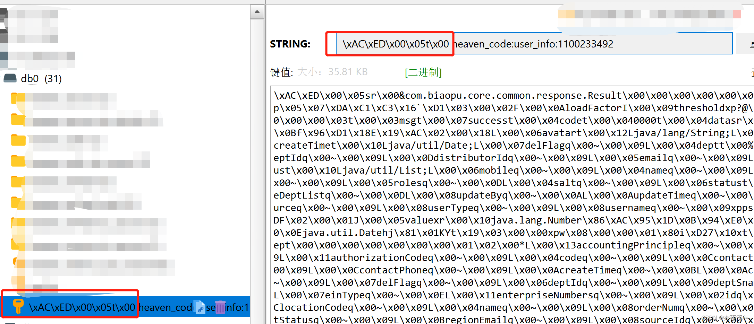Expand the db0 (31) database node

pyautogui.click(x=42, y=78)
